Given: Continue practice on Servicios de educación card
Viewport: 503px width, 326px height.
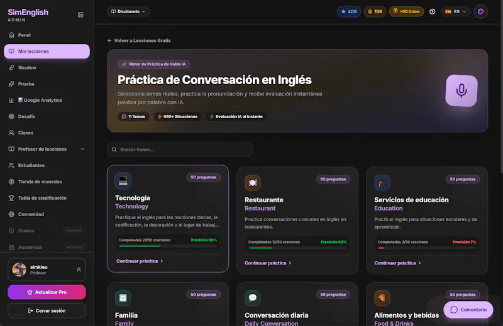Looking at the screenshot, I should [x=397, y=263].
